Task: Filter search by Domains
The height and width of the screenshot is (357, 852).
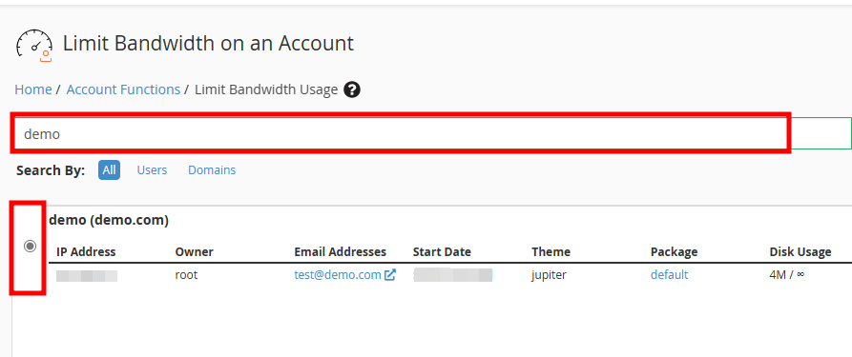Action: coord(212,169)
